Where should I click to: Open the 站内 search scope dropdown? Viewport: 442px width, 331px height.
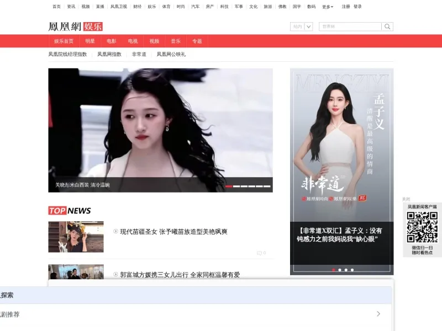pyautogui.click(x=301, y=26)
